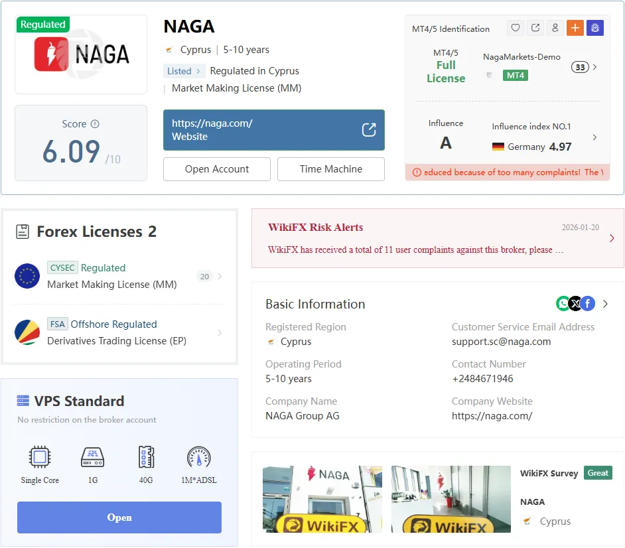This screenshot has width=625, height=548.
Task: Click the Facebook social icon
Action: [588, 304]
